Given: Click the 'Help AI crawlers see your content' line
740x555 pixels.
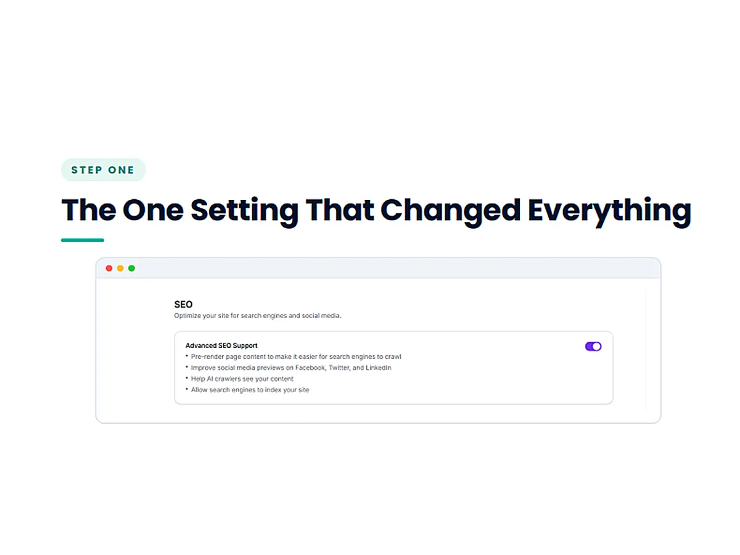Looking at the screenshot, I should tap(239, 379).
